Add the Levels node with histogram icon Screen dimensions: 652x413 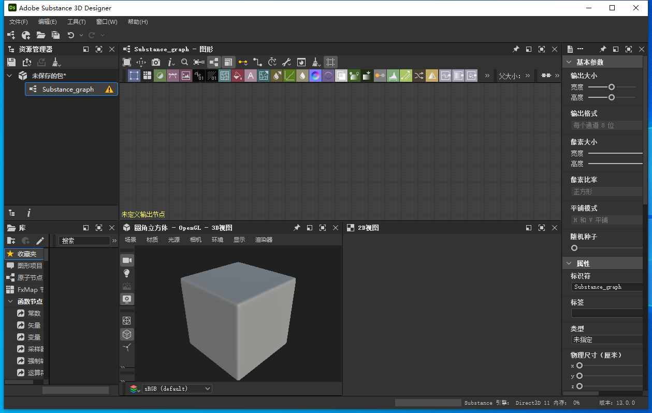pyautogui.click(x=393, y=76)
